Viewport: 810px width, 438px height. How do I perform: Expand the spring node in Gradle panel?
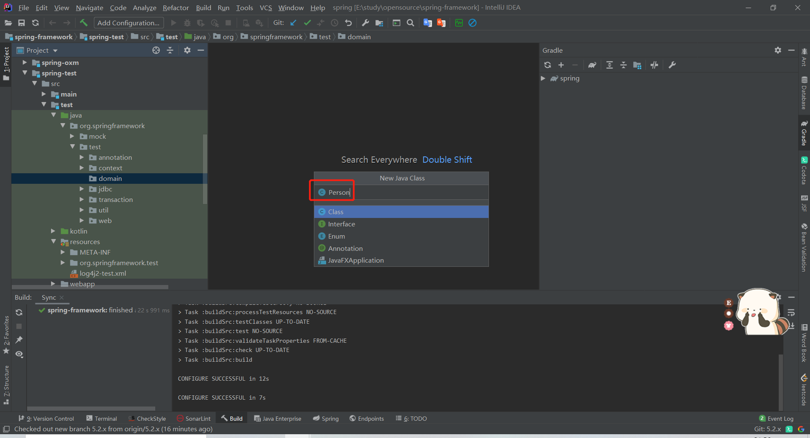coord(543,78)
